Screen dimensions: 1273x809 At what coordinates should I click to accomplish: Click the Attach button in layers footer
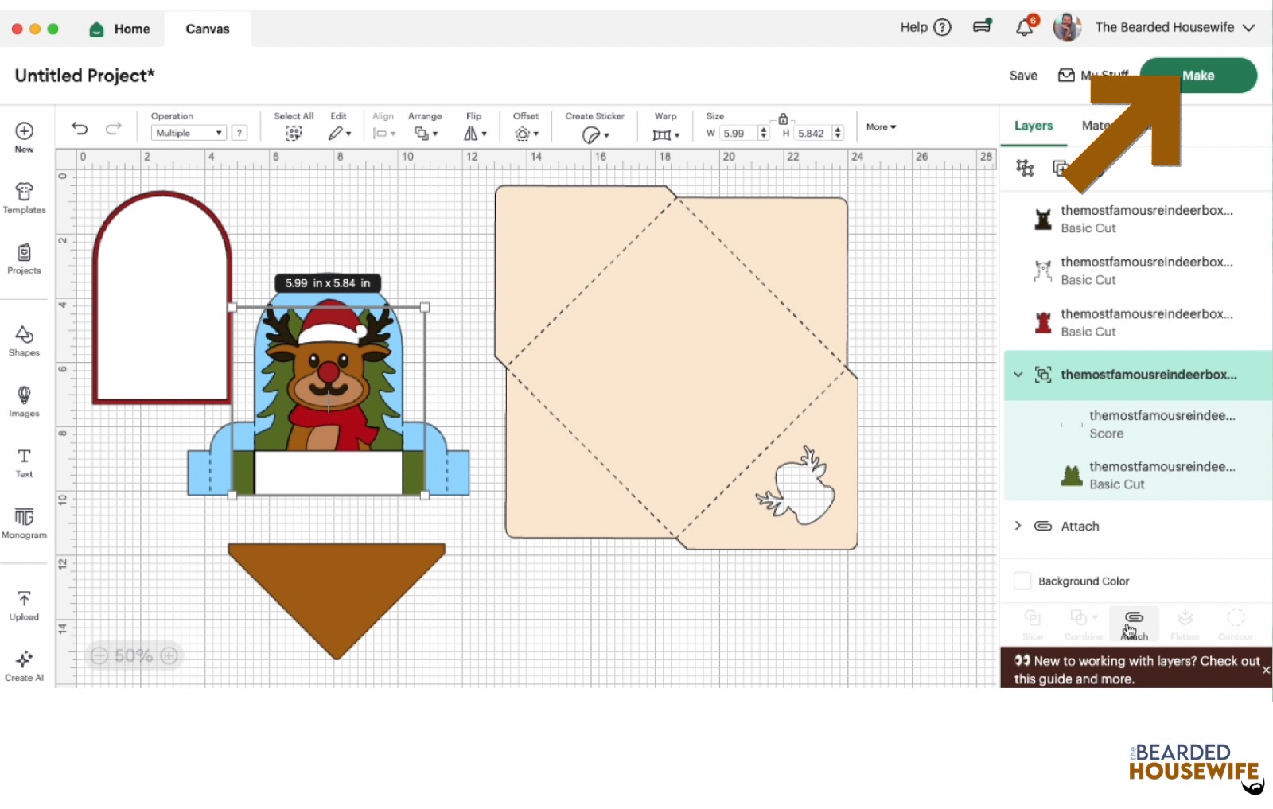(x=1134, y=623)
